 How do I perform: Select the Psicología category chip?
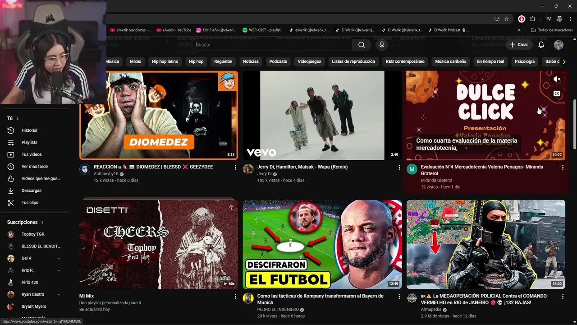(x=525, y=61)
